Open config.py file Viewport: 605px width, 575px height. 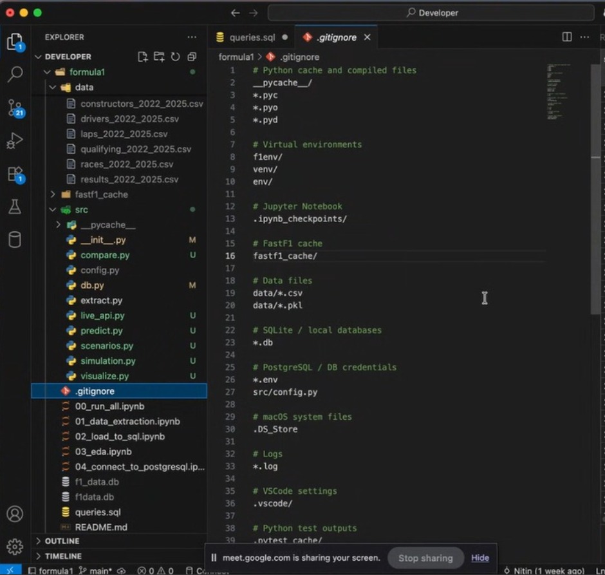click(100, 270)
